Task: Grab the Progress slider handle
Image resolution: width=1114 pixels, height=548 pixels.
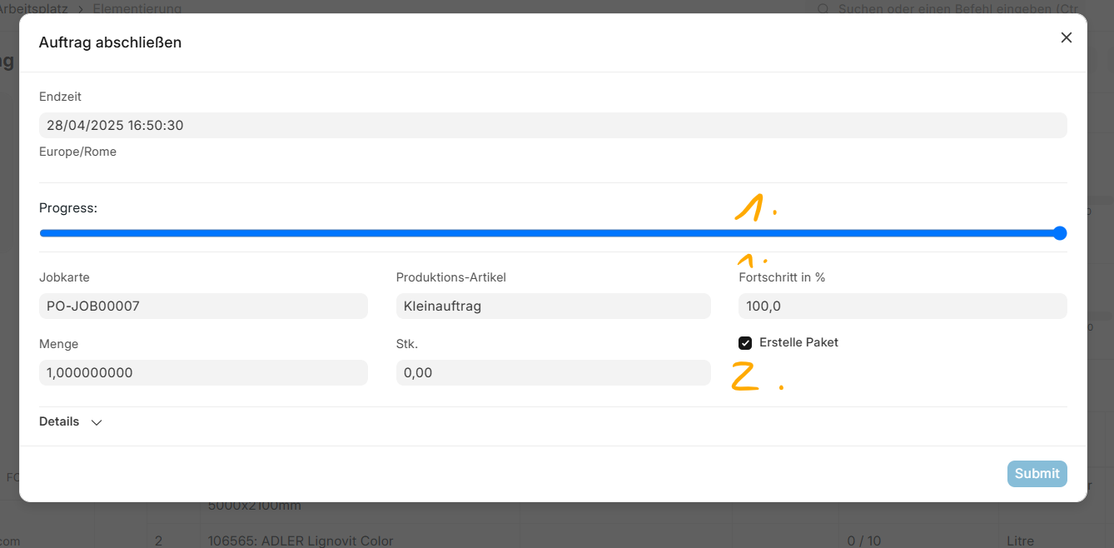Action: point(1060,233)
